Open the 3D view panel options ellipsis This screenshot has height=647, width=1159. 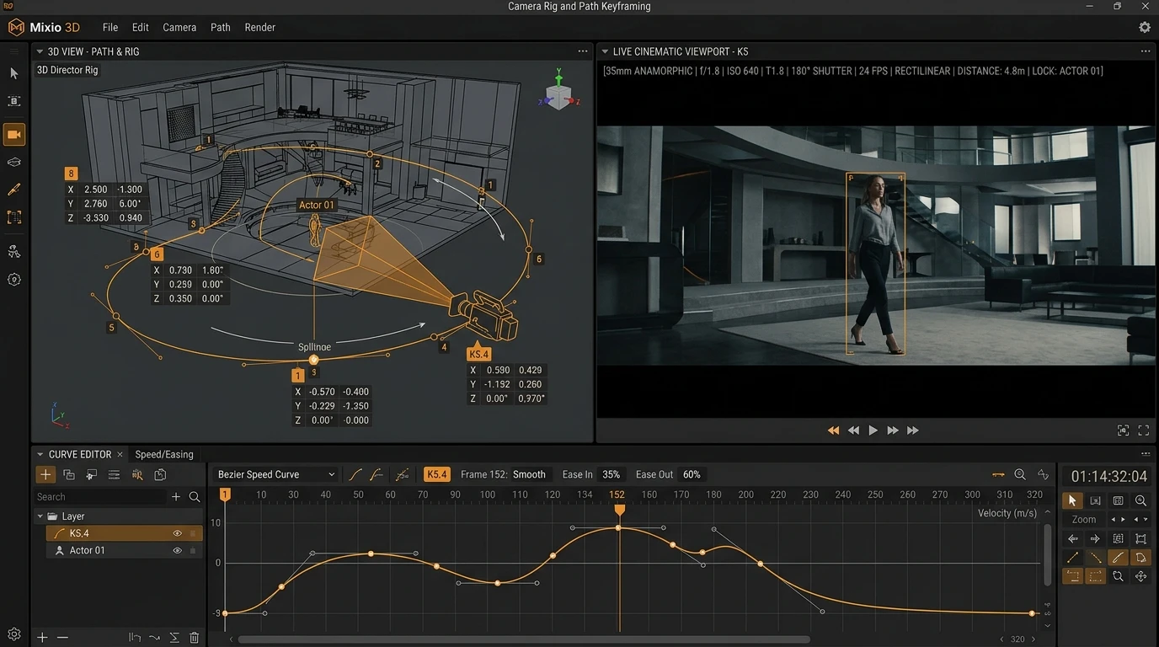[582, 51]
